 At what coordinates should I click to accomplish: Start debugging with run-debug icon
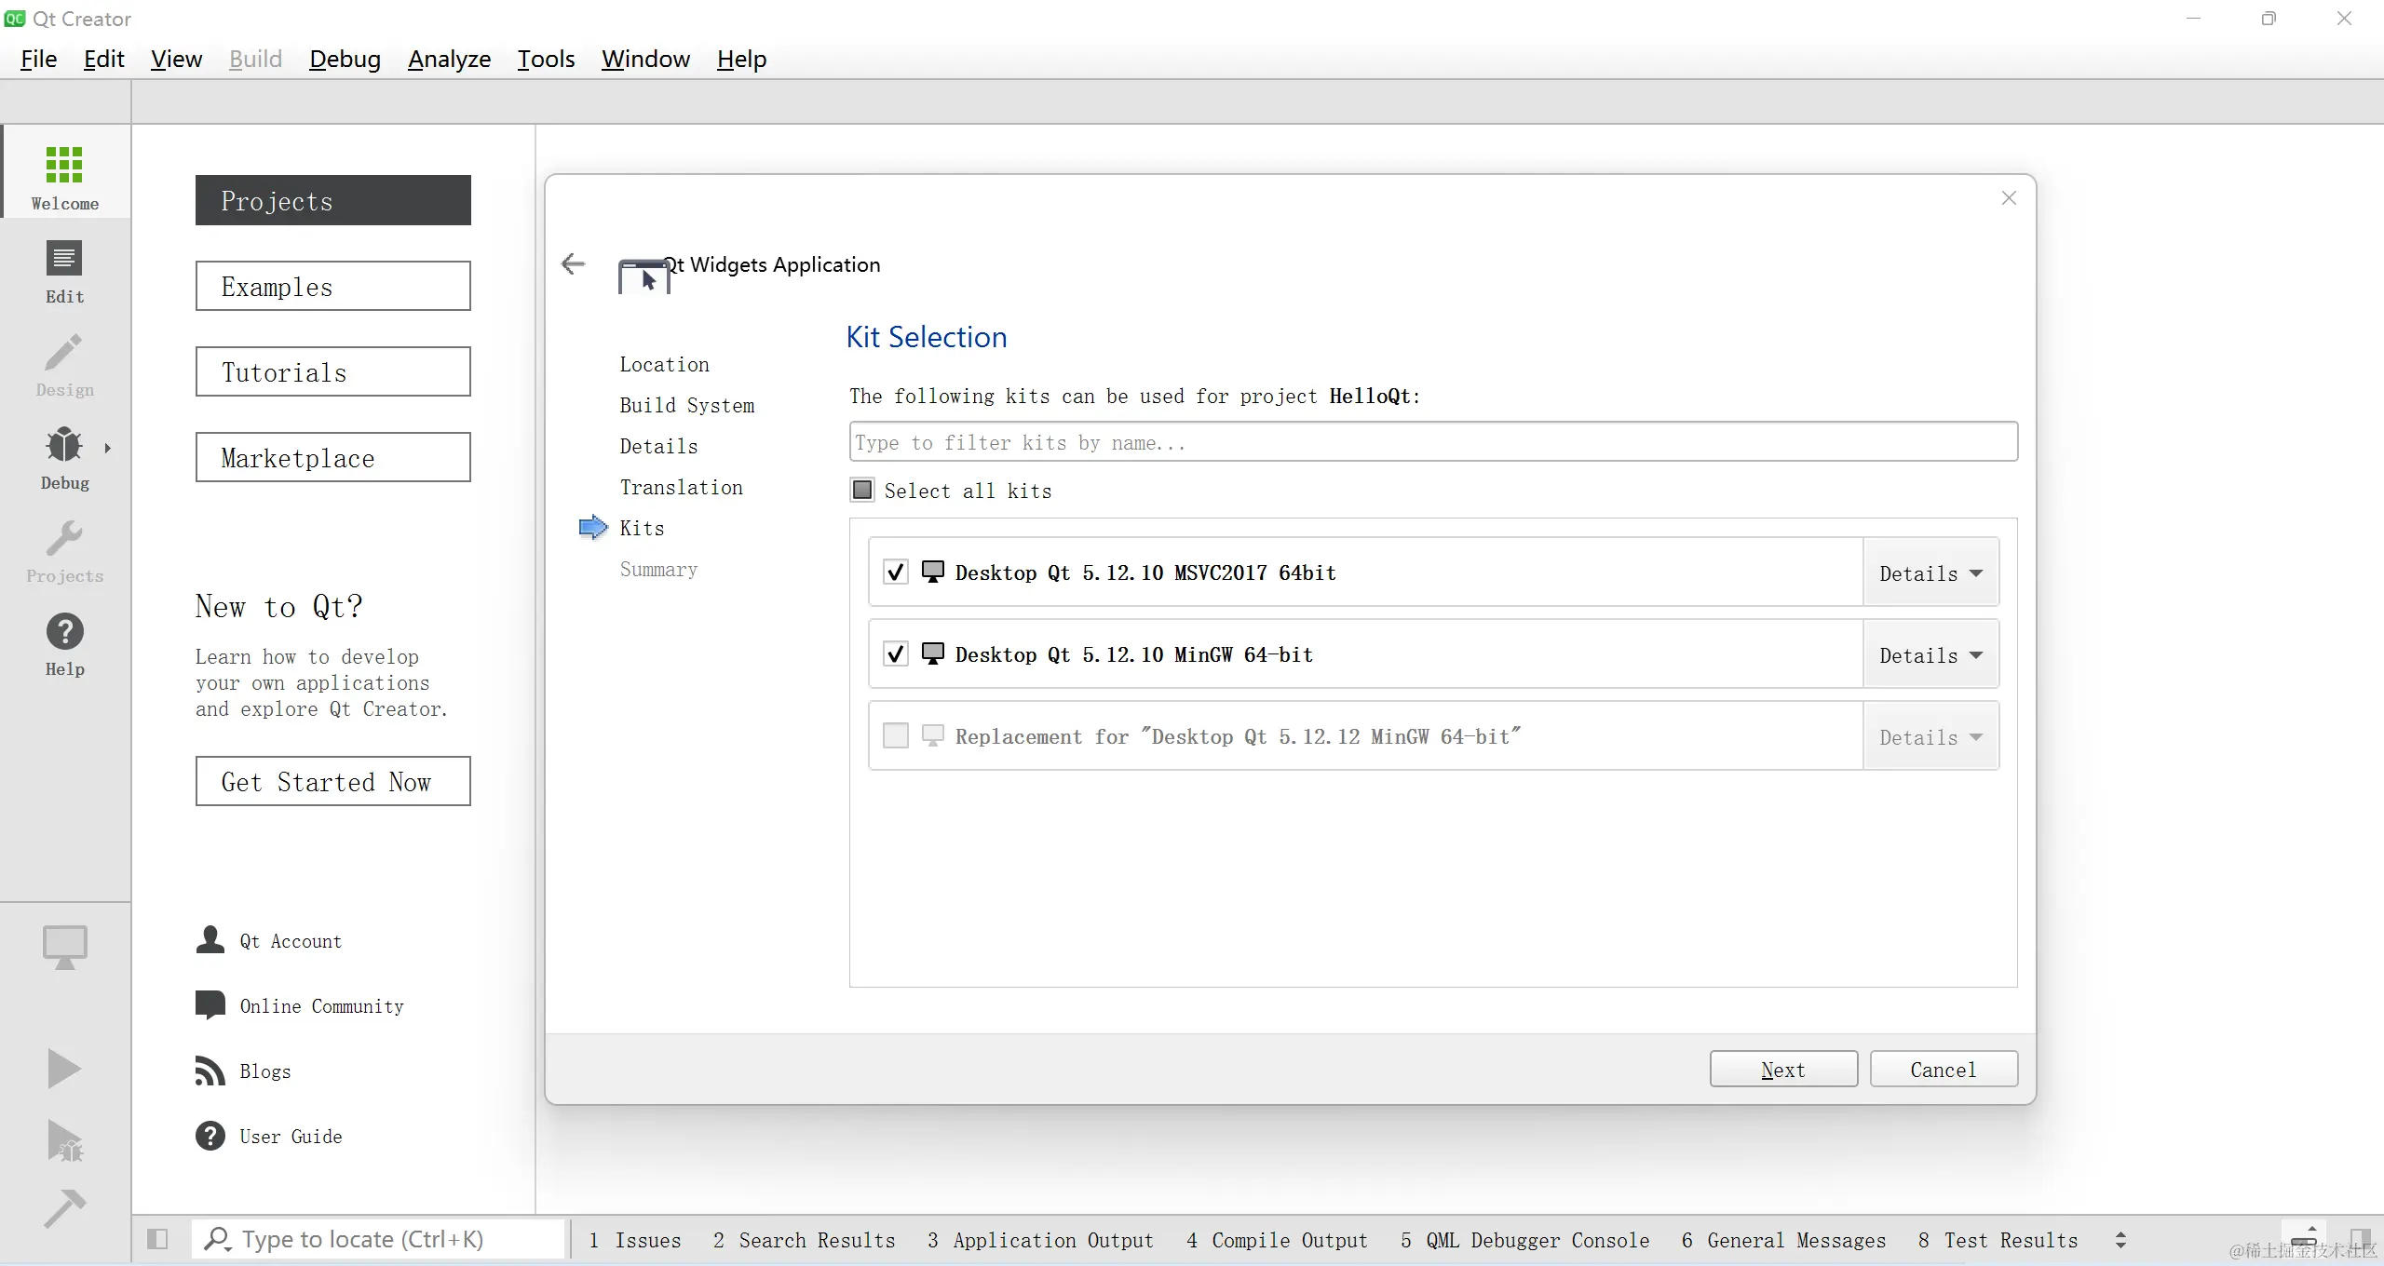click(x=64, y=1140)
